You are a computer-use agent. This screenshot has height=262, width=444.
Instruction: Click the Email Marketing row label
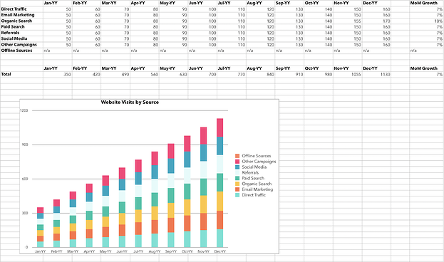[18, 15]
